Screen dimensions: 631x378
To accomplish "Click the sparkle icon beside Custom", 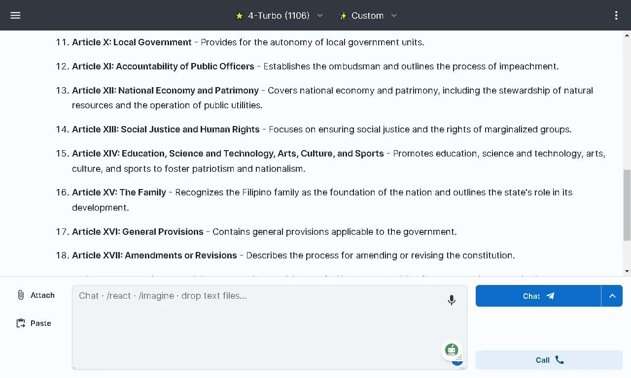I will [x=343, y=16].
